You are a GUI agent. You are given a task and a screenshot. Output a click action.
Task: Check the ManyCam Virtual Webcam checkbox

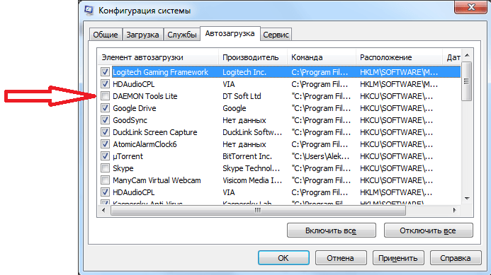click(105, 180)
